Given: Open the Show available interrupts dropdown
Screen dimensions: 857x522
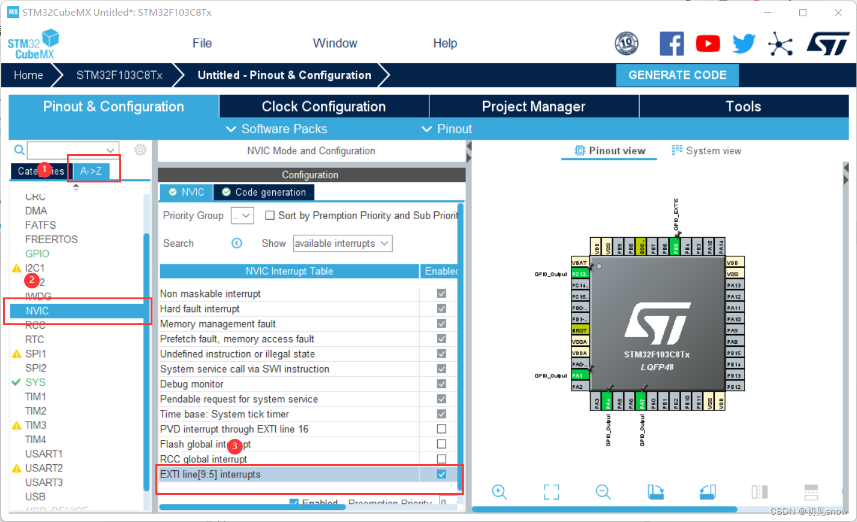Looking at the screenshot, I should point(343,243).
